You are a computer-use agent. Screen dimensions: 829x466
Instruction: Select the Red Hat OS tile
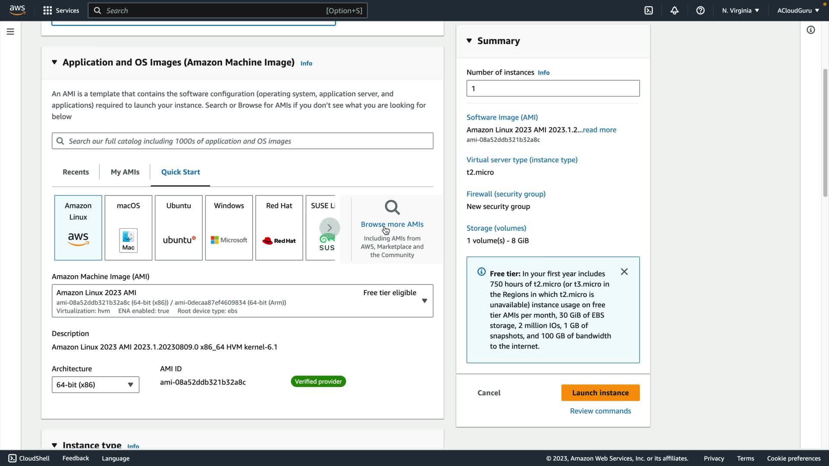279,227
